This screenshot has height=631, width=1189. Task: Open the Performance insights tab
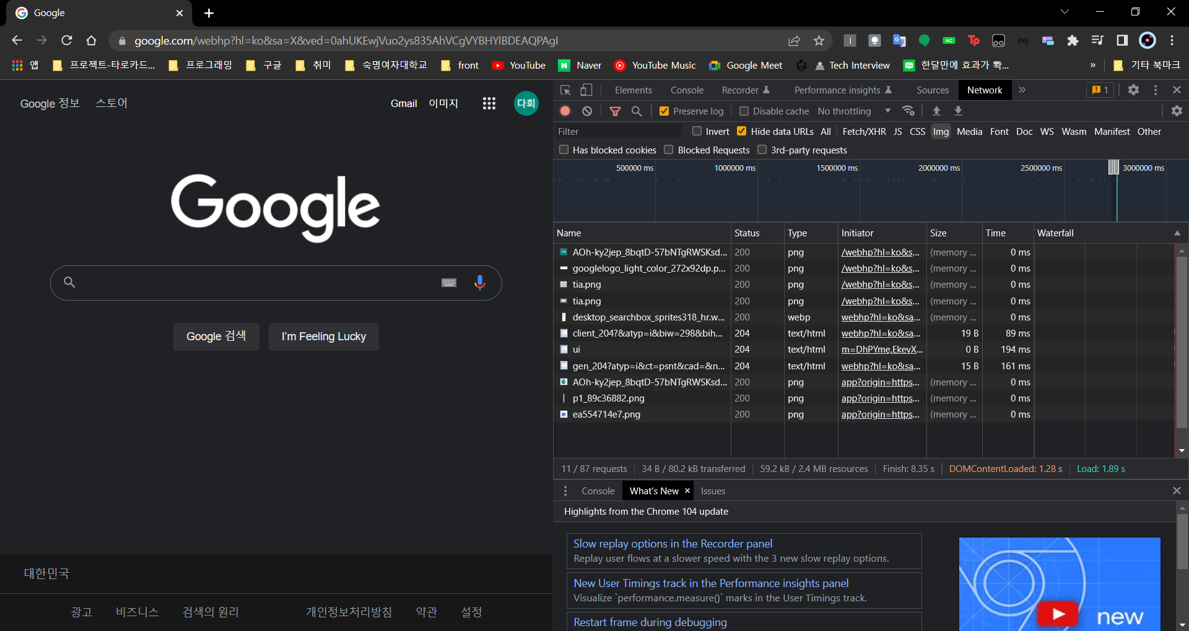click(843, 90)
